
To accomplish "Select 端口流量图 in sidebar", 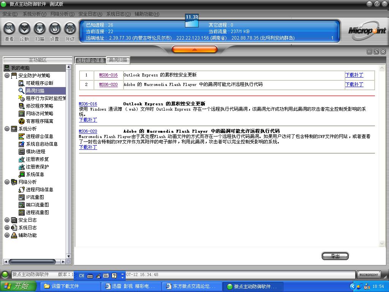I will click(34, 205).
